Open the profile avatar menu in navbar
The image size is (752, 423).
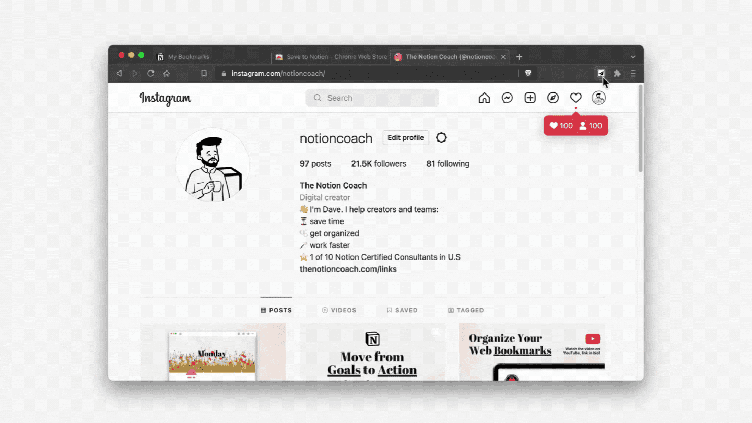tap(598, 98)
